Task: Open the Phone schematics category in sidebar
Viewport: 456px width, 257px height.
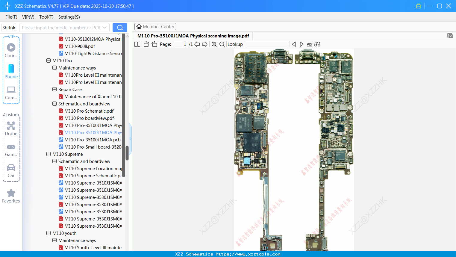Action: [11, 72]
